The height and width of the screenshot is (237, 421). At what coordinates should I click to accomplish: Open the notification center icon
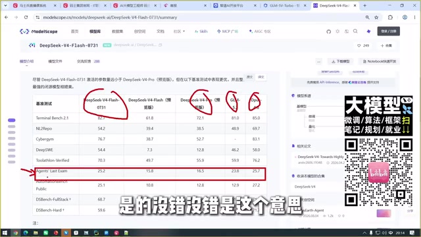click(x=412, y=232)
